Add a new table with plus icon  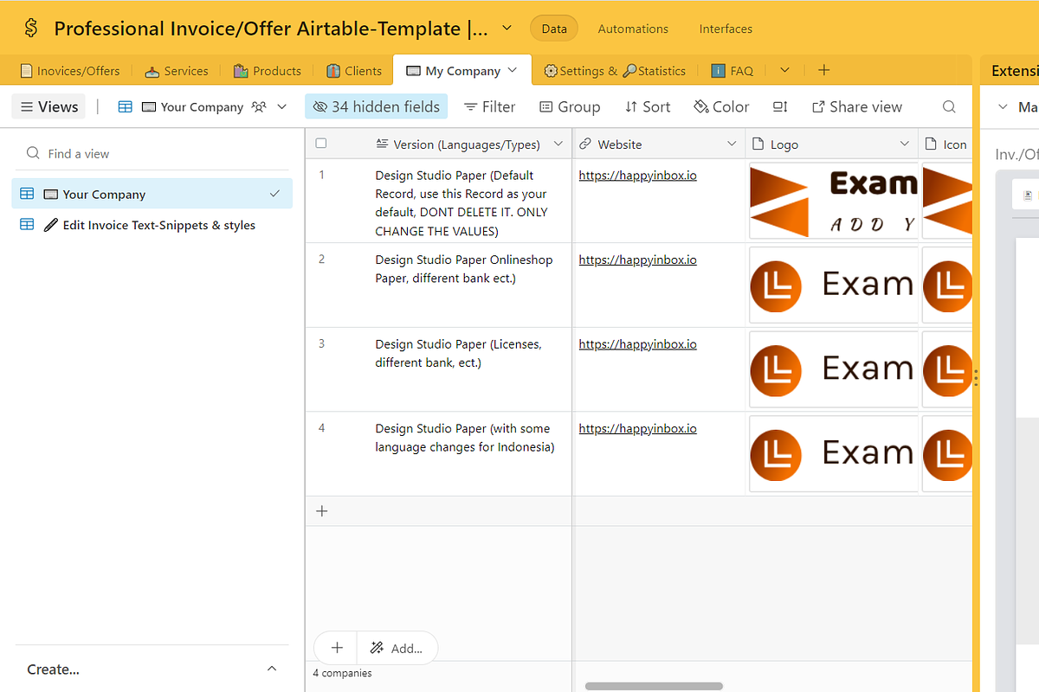pos(824,70)
